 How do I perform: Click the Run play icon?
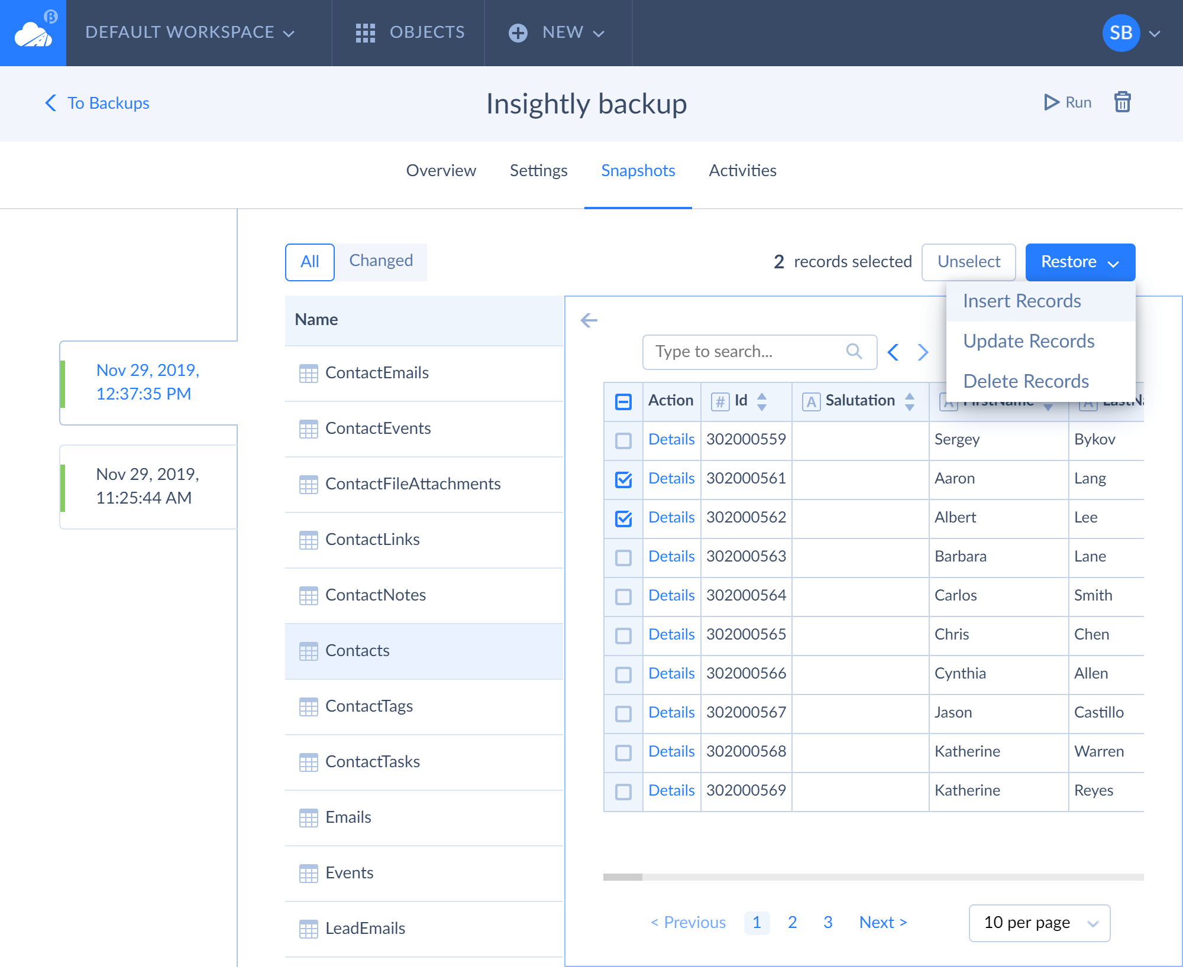1051,103
